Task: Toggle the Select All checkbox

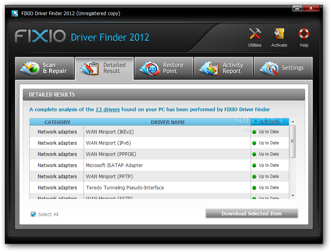Action: point(33,215)
